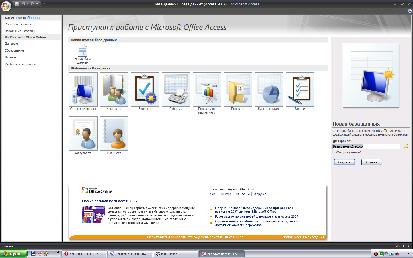This screenshot has width=413, height=258.
Task: Open Новые возможности Access 2007 link
Action: [110, 201]
